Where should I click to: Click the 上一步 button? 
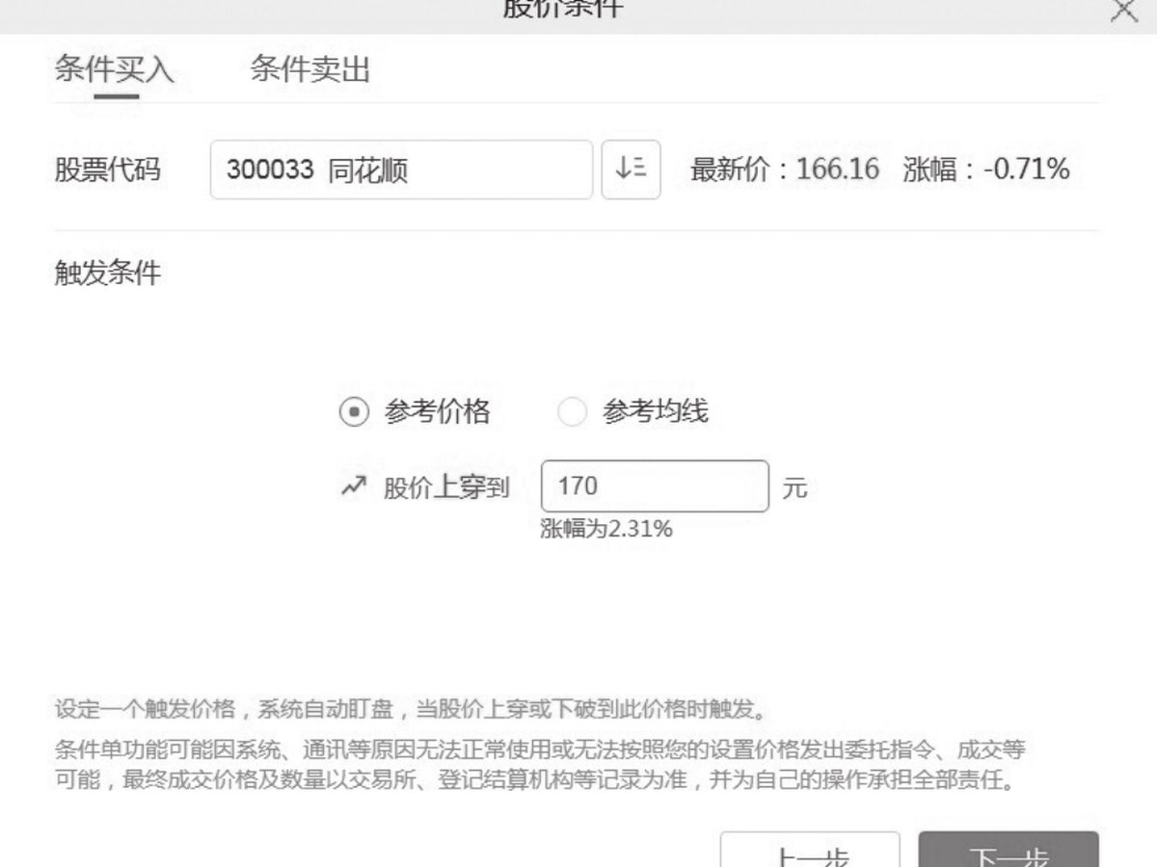pos(811,850)
